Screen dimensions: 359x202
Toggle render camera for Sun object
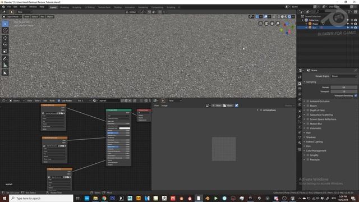(356, 27)
